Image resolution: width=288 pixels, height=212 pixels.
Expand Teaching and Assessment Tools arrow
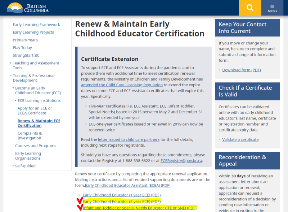11,63
